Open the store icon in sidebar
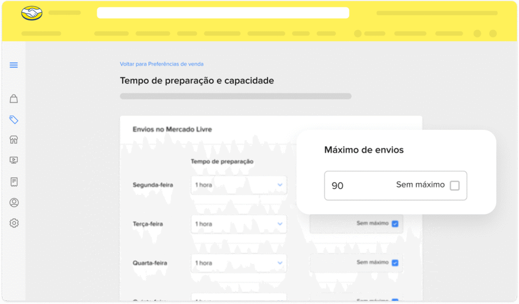This screenshot has width=519, height=304. [14, 140]
